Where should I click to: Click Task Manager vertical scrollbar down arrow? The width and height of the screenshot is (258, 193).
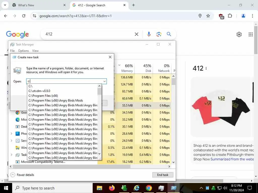coord(173,162)
